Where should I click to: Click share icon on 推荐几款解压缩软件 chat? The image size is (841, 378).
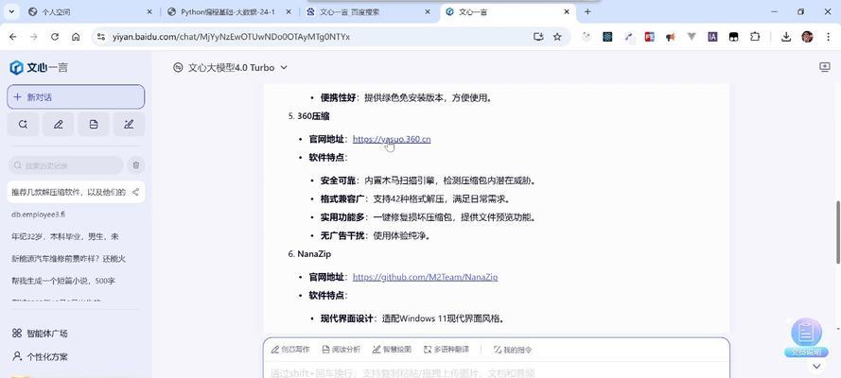[x=135, y=192]
